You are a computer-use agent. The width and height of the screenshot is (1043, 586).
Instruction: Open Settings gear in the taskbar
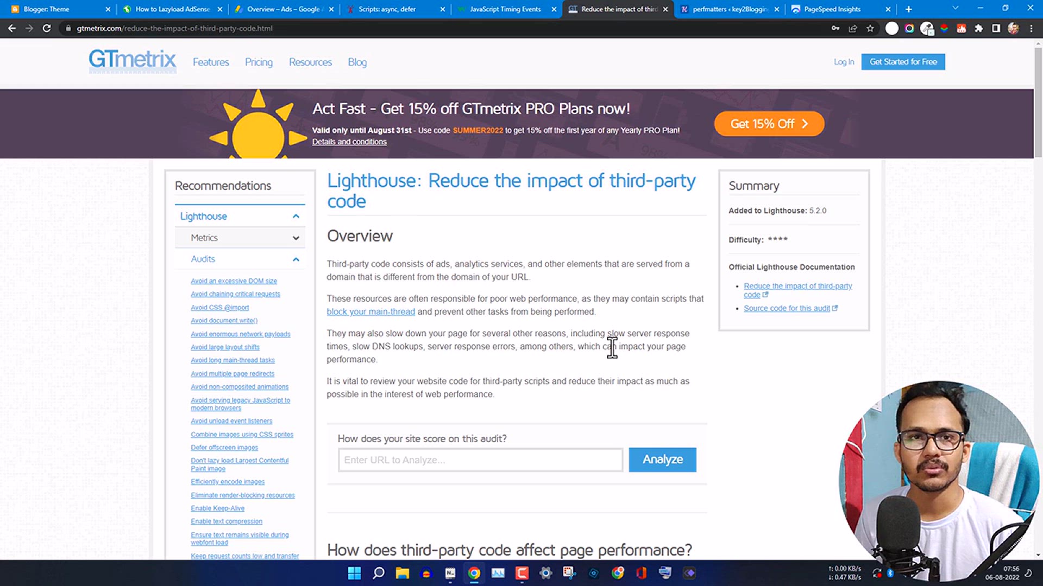pyautogui.click(x=546, y=573)
